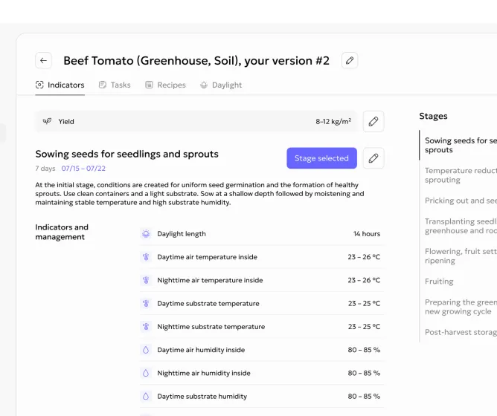Click the Daytime air humidity inside label
The width and height of the screenshot is (497, 416).
click(201, 350)
